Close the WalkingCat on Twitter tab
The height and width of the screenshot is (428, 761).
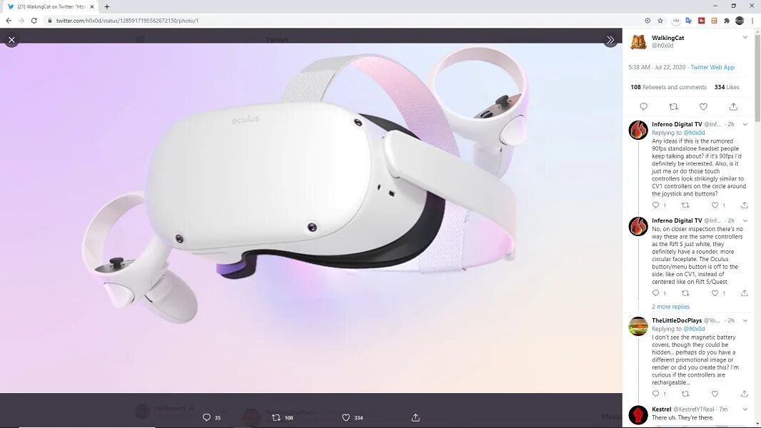[91, 7]
